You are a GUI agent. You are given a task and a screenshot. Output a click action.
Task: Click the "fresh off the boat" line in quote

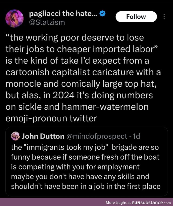[85, 157]
